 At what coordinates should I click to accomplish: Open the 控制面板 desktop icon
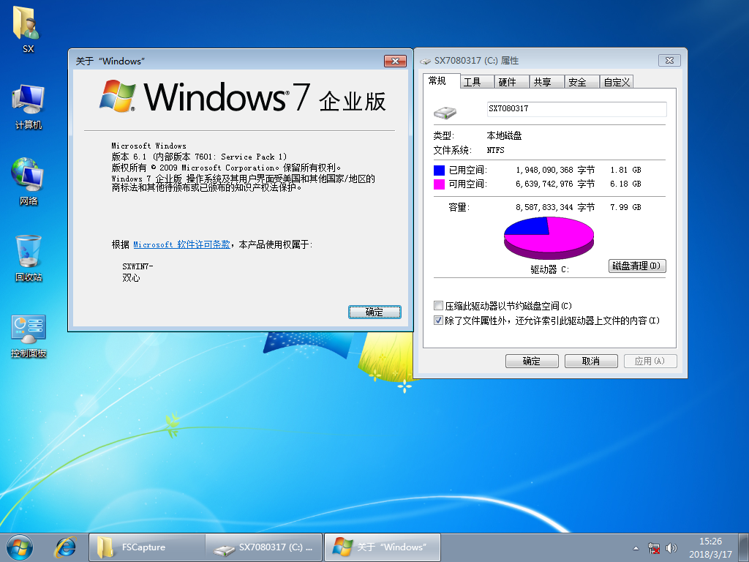[x=29, y=336]
